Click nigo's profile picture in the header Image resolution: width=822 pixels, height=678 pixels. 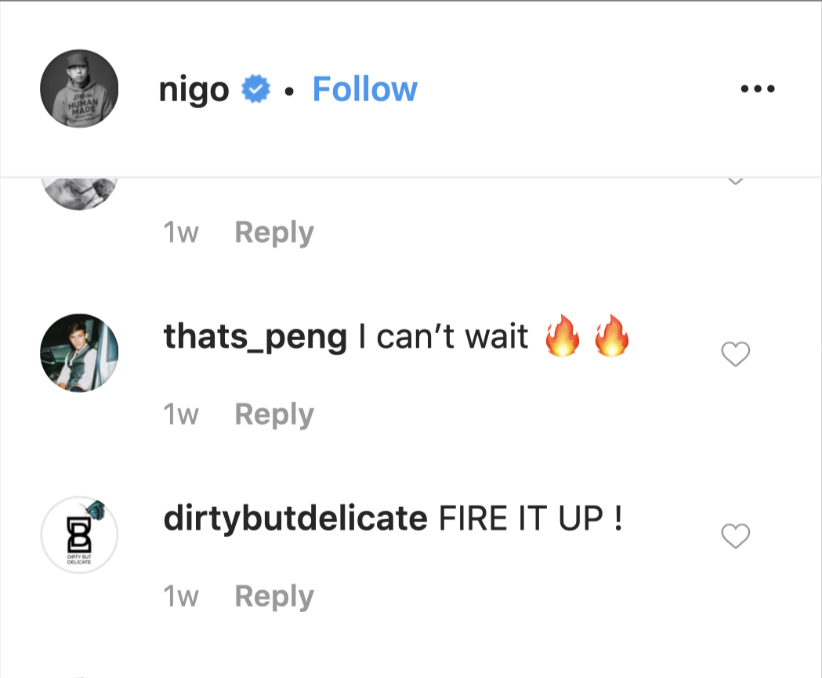(x=79, y=89)
